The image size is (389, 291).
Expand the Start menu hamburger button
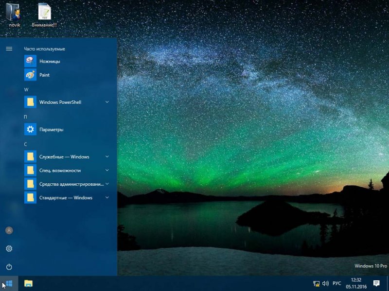pos(9,49)
